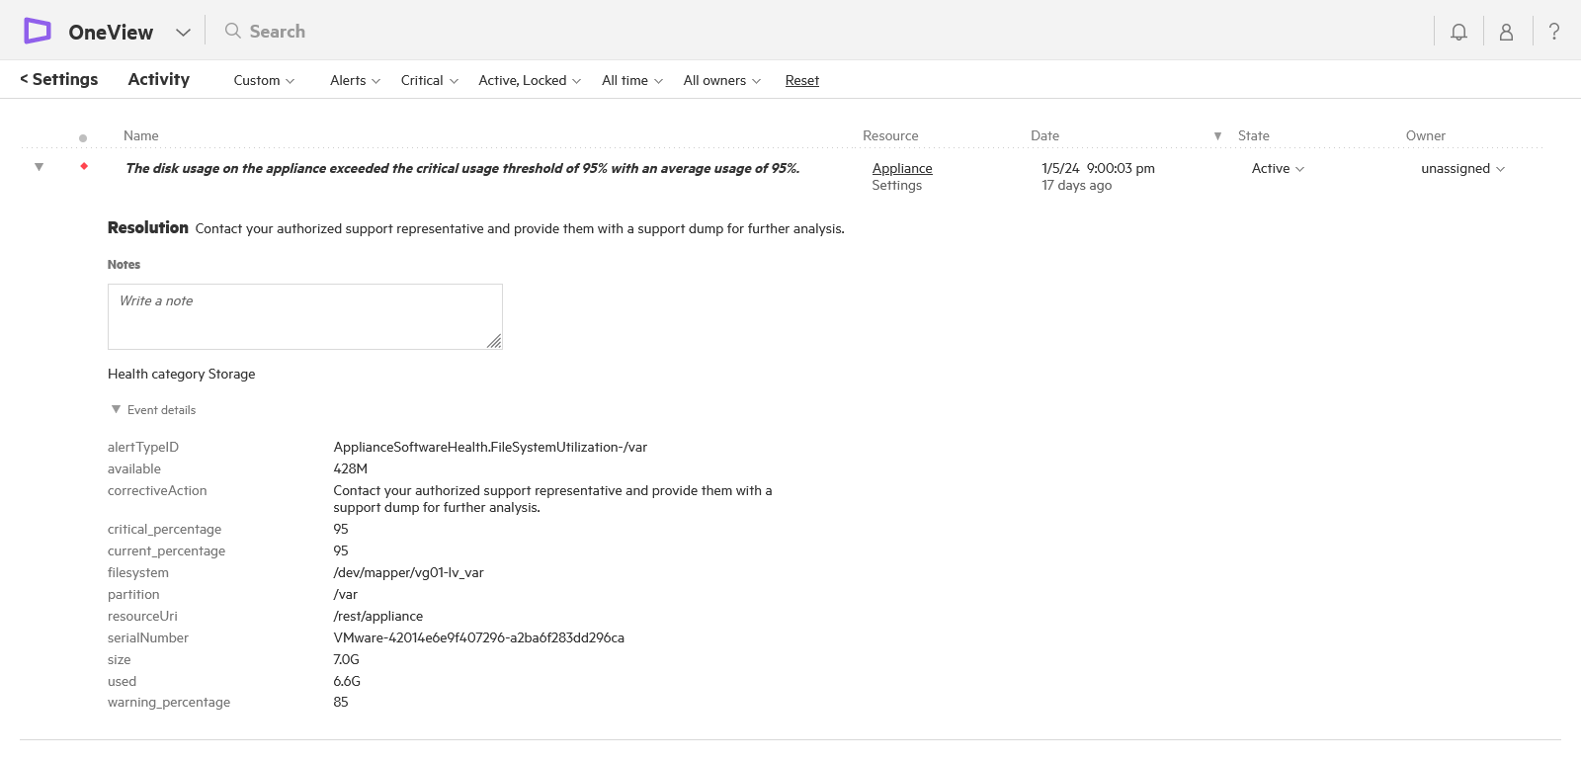Open the Custom filter dropdown
1581x761 pixels.
(264, 80)
